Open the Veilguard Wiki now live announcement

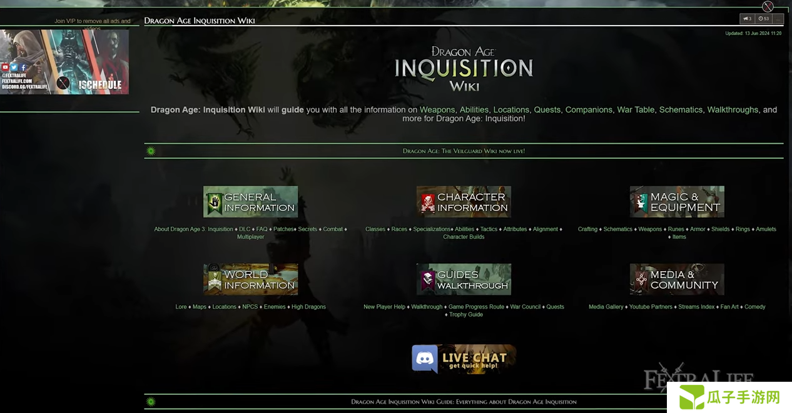[464, 151]
